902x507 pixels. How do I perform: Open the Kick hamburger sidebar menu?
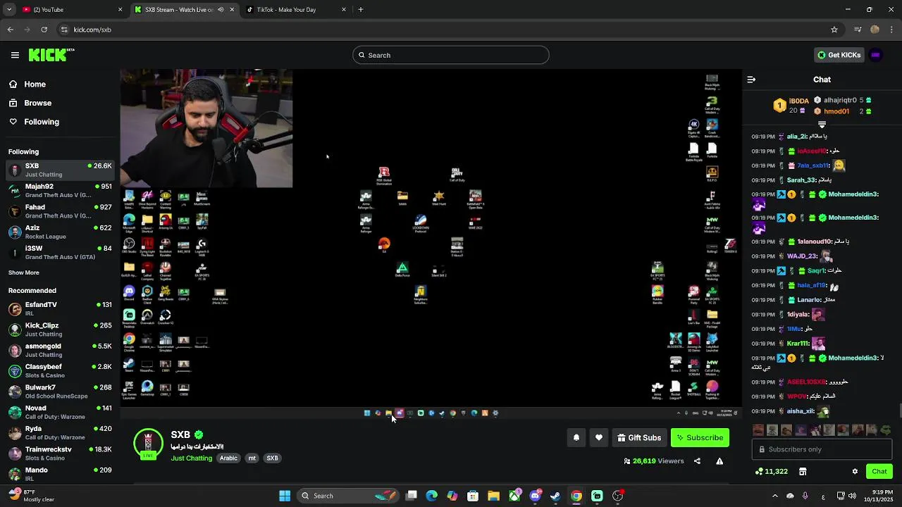pyautogui.click(x=15, y=55)
